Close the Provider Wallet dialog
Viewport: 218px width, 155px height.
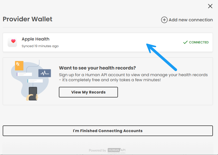pyautogui.click(x=210, y=6)
